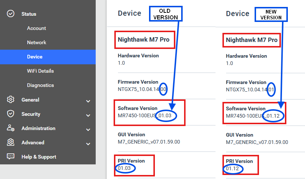
Task: Click the Security shield icon
Action: click(x=11, y=114)
